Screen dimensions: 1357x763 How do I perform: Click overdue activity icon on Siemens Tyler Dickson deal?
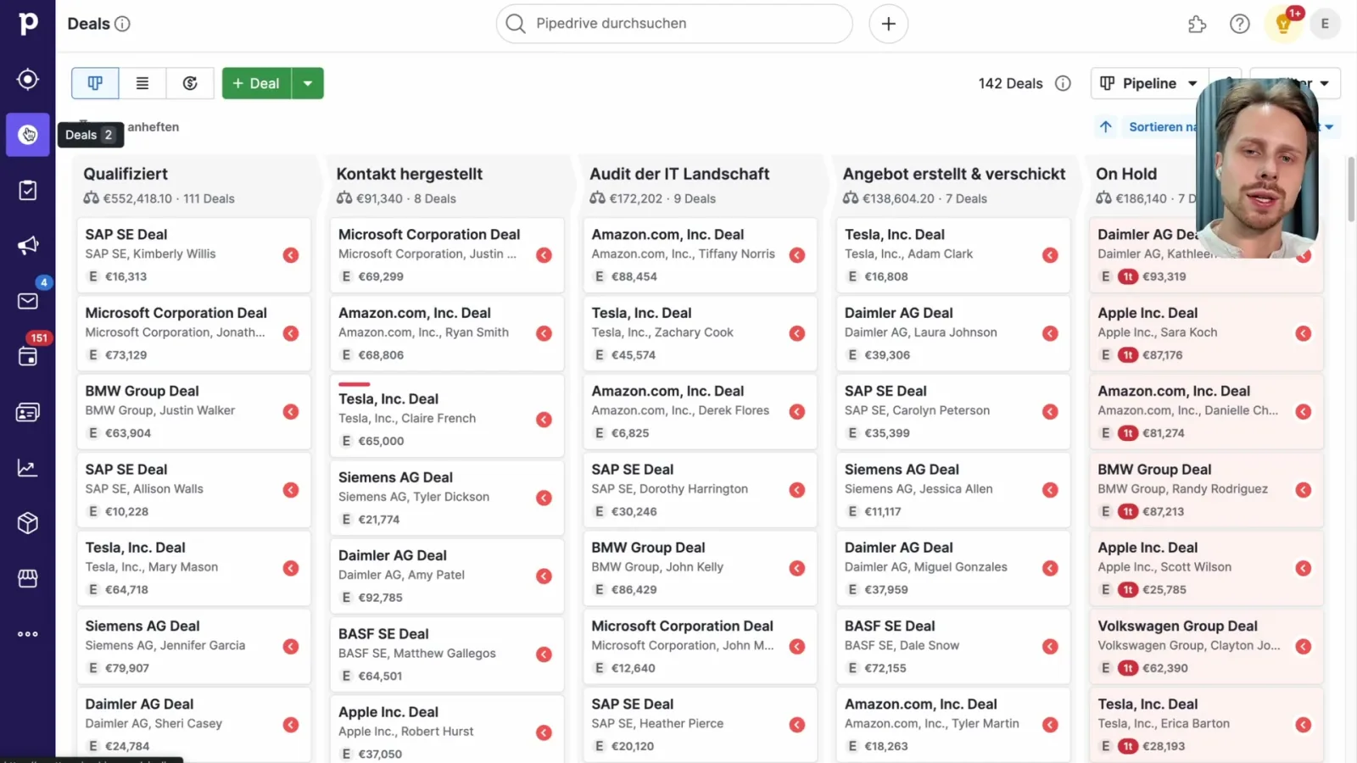point(544,498)
